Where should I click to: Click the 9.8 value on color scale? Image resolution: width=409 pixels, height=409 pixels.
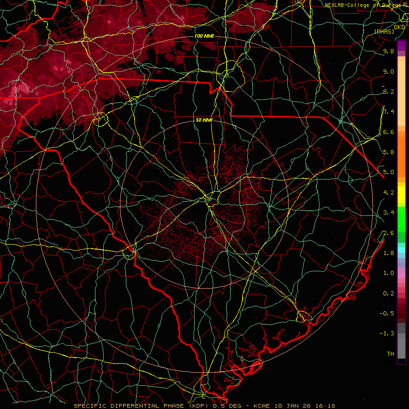pyautogui.click(x=389, y=51)
